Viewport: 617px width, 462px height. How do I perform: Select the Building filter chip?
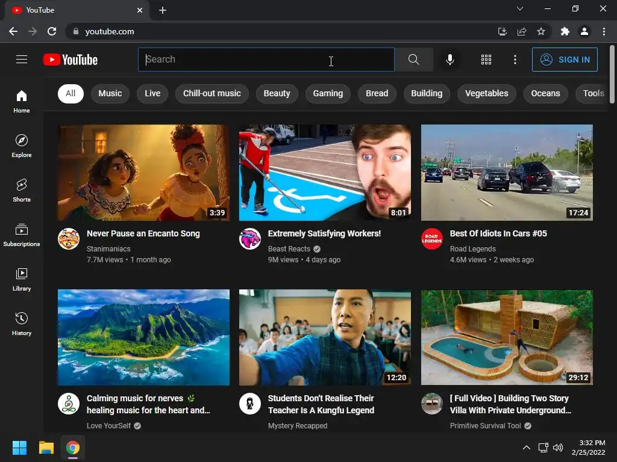(x=427, y=93)
